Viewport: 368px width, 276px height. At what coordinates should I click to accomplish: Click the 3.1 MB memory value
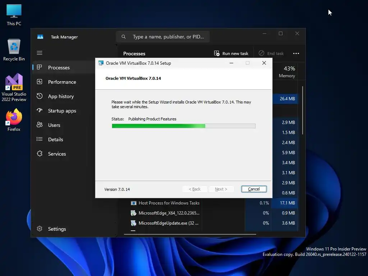[x=289, y=173]
